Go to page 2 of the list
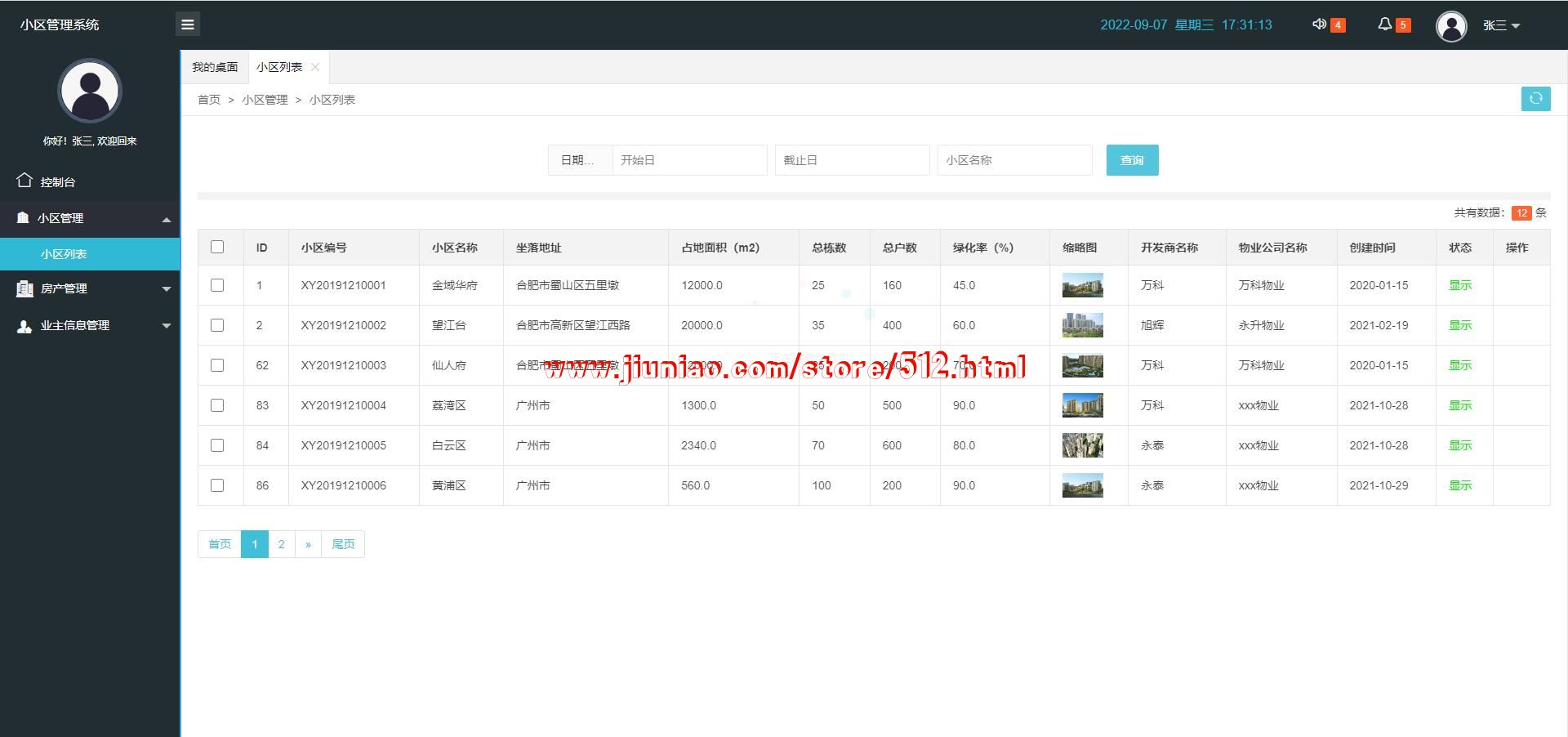The height and width of the screenshot is (737, 1568). [x=281, y=544]
